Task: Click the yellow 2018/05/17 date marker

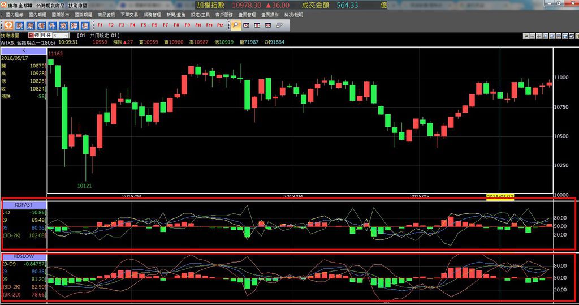Action: point(500,197)
